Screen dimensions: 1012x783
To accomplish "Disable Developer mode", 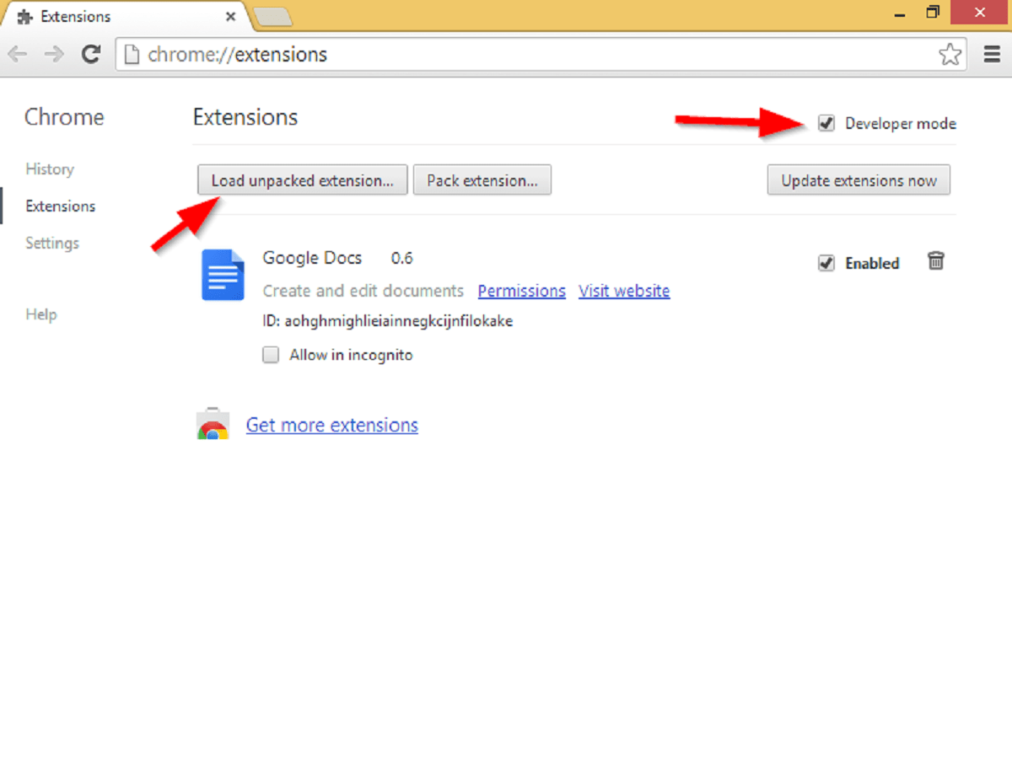I will click(x=826, y=123).
